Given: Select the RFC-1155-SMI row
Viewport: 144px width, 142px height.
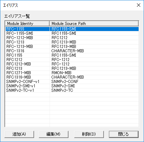Looking at the screenshot, I should [72, 33].
